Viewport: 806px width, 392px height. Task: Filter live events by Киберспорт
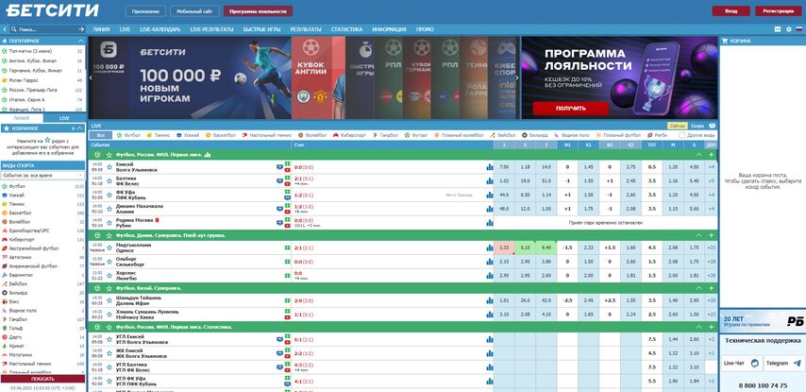(349, 135)
